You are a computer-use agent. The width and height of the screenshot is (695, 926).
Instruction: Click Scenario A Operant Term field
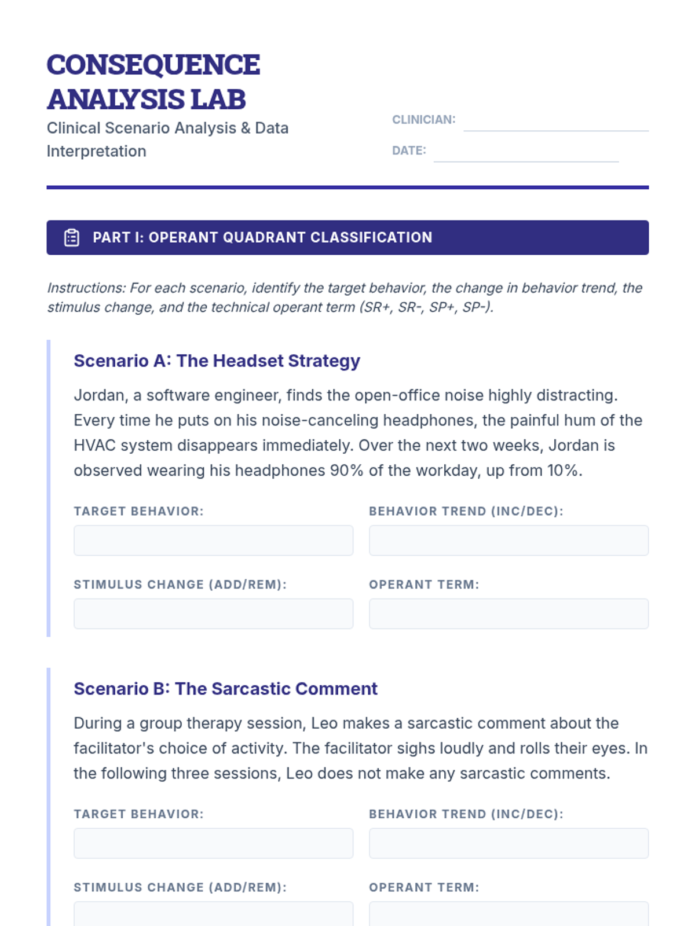(x=509, y=613)
